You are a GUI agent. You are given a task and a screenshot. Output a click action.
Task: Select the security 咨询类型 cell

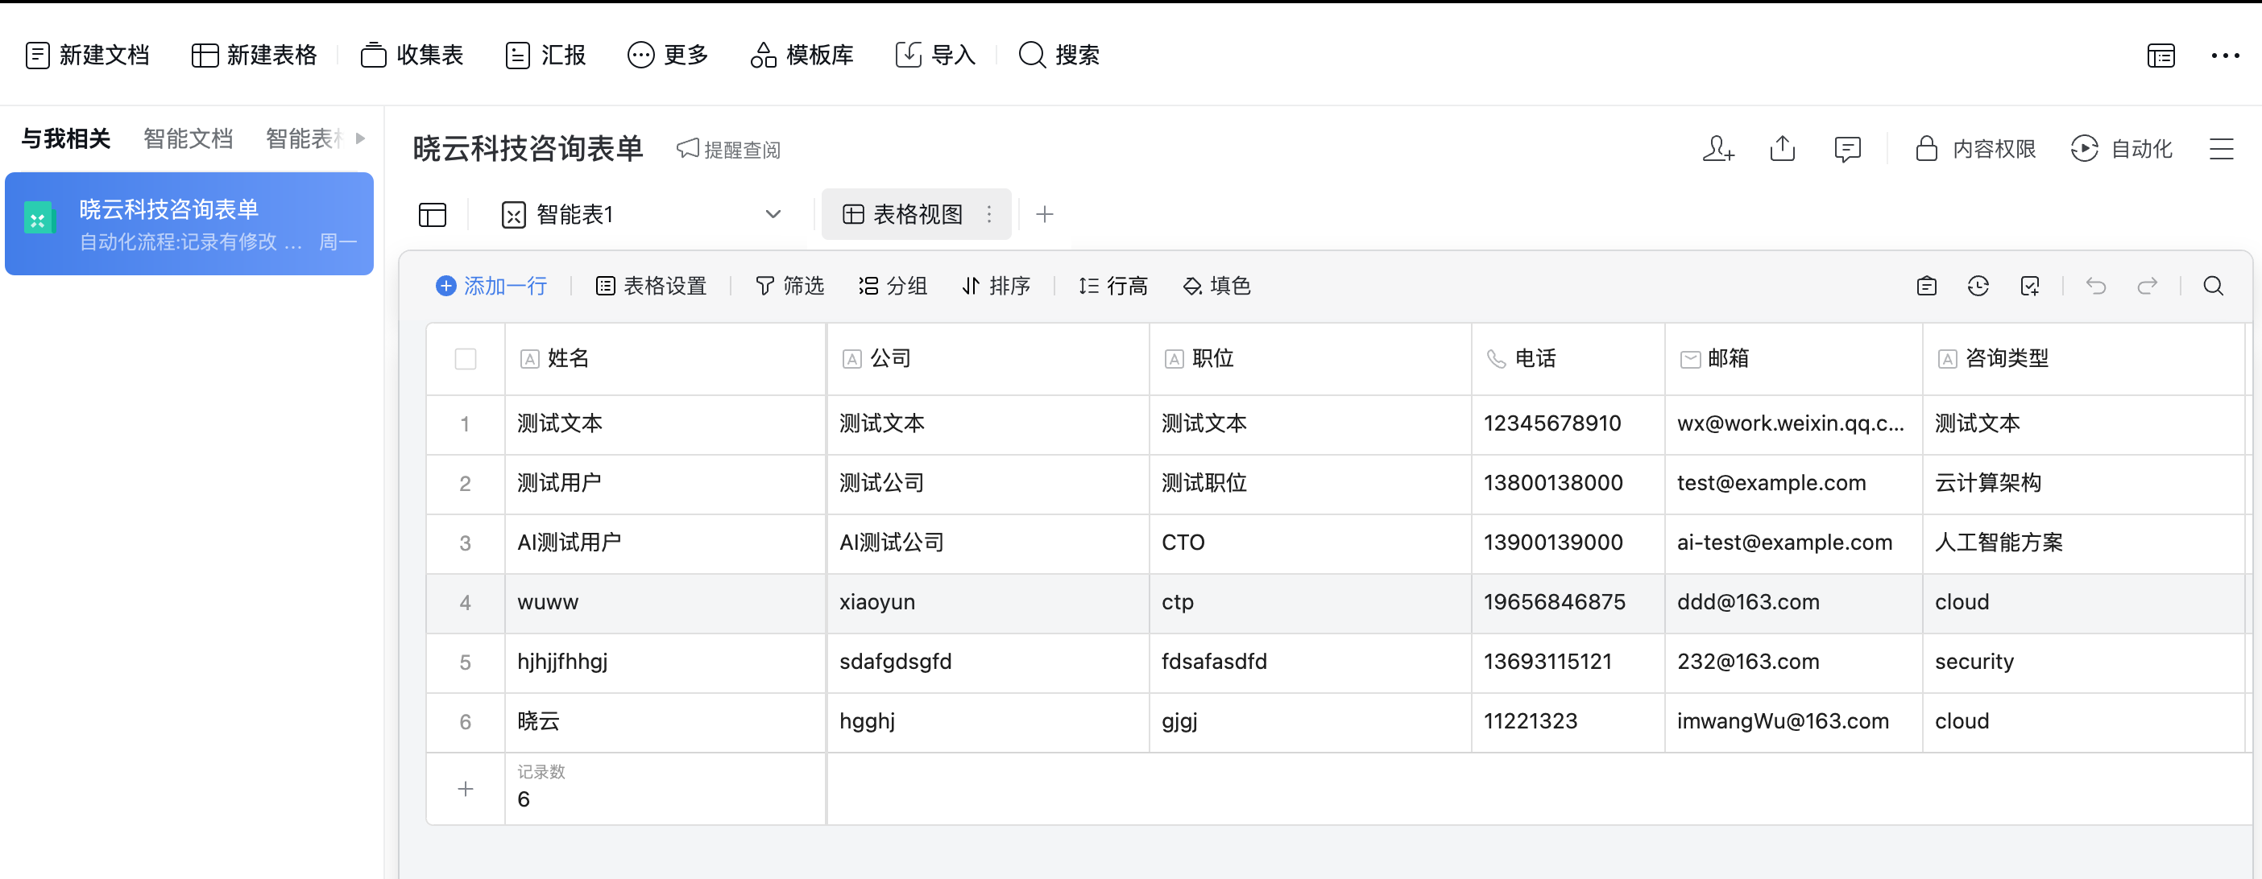(x=2084, y=662)
